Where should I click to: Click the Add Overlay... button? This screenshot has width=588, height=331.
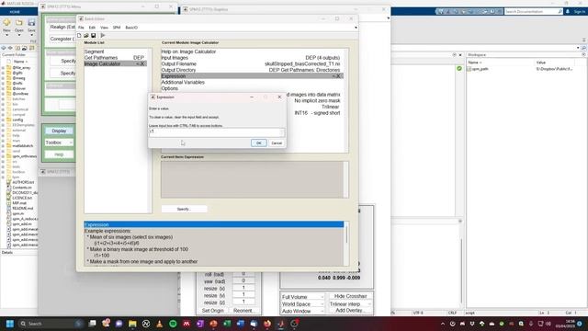click(350, 311)
